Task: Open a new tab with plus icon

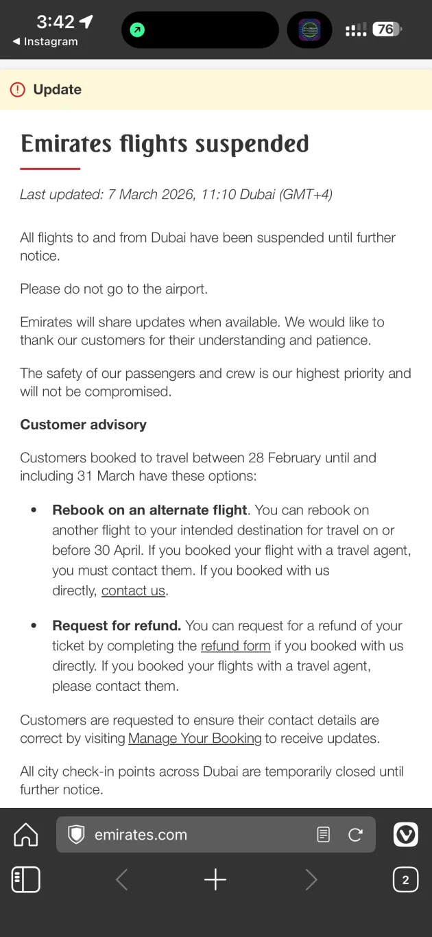Action: click(215, 879)
